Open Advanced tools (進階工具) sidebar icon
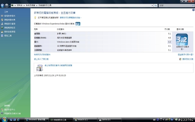The width and height of the screenshot is (195, 122). 2,36
